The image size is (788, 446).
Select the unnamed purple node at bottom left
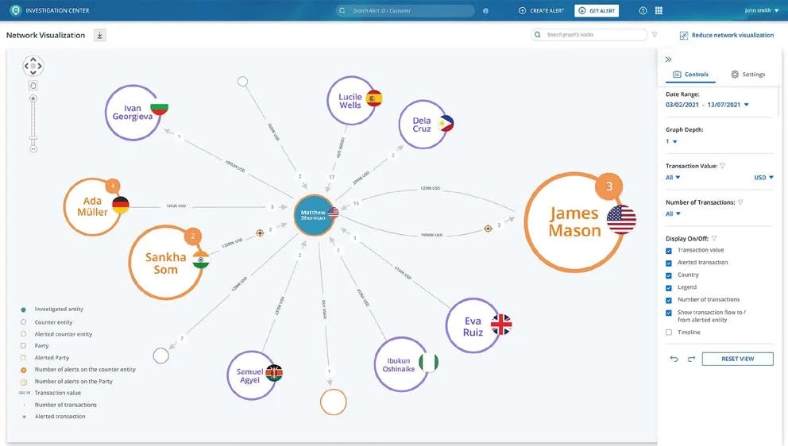(160, 356)
